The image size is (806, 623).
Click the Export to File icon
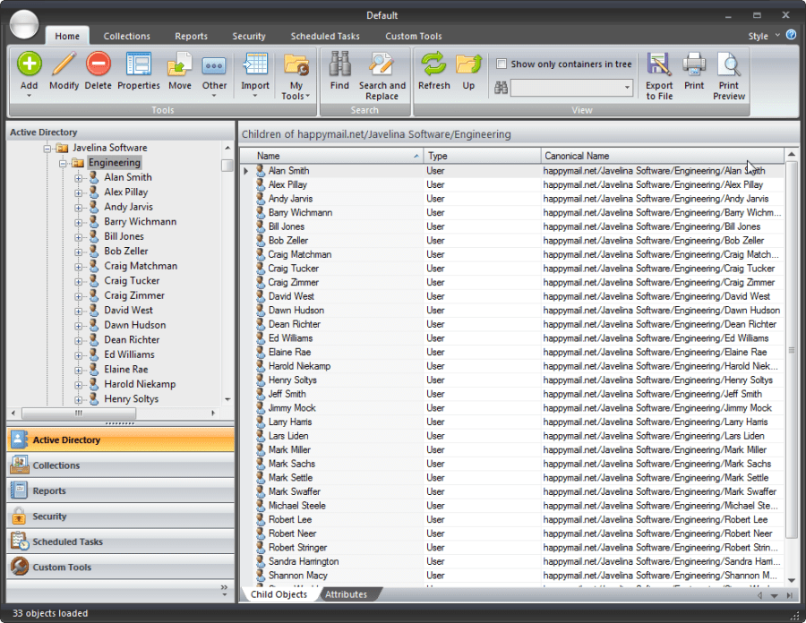point(659,66)
